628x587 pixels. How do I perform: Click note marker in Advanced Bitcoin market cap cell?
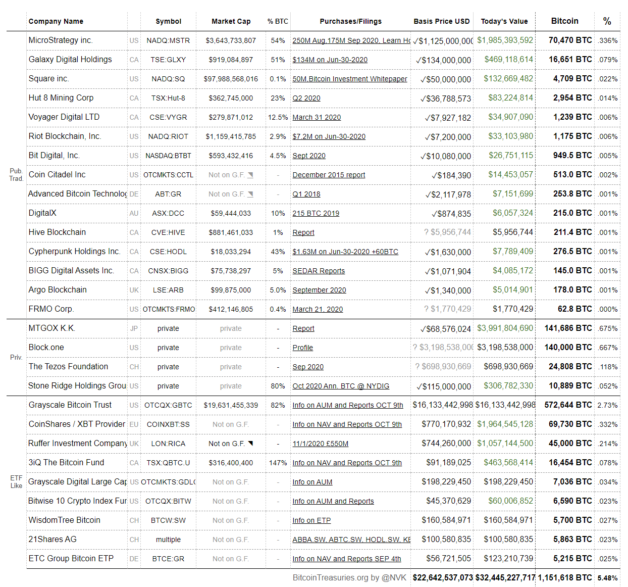[x=250, y=194]
